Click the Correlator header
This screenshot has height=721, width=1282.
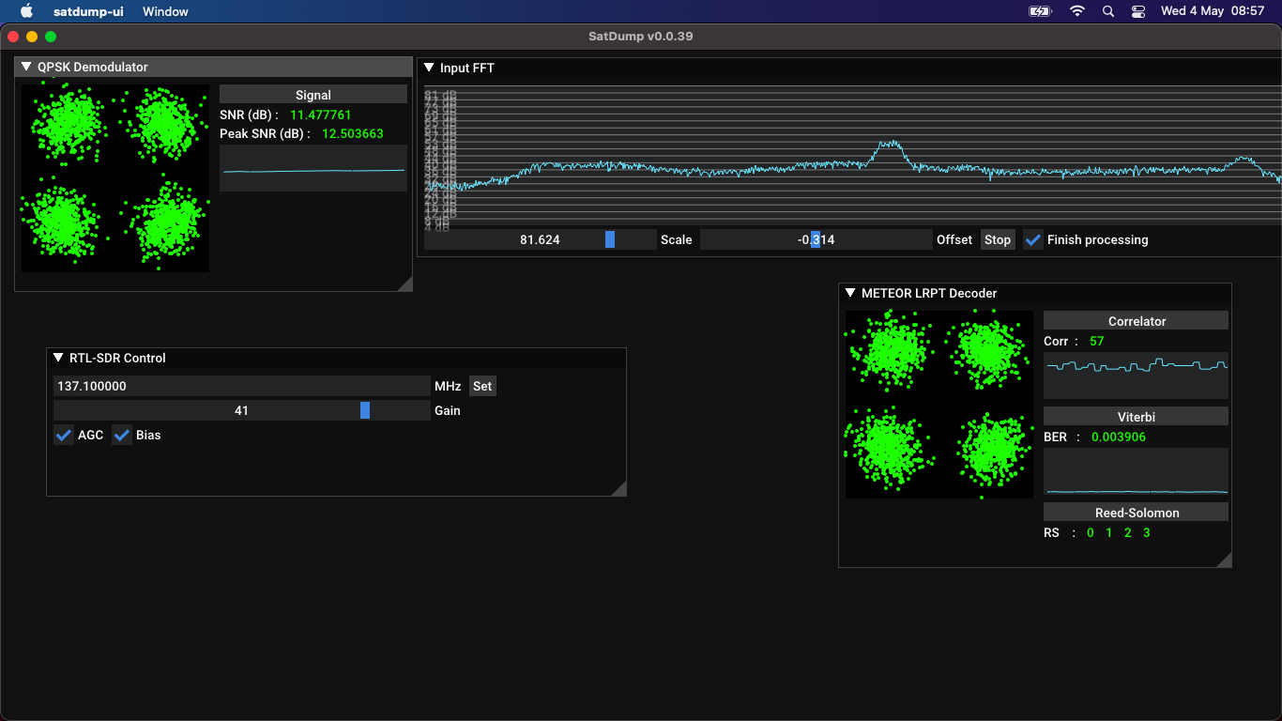[x=1137, y=321]
